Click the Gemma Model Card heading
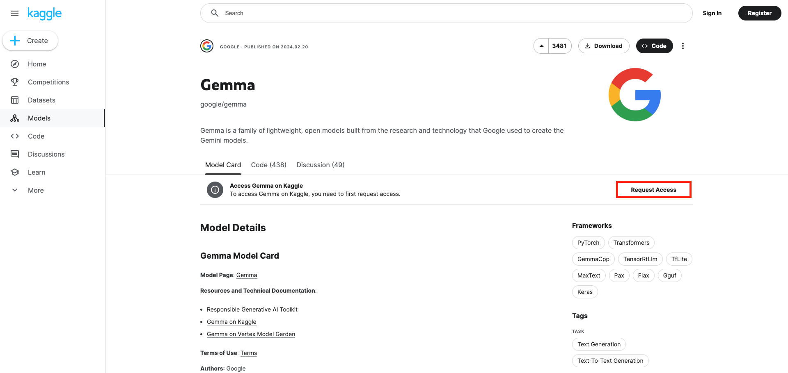The width and height of the screenshot is (788, 373). pyautogui.click(x=240, y=256)
